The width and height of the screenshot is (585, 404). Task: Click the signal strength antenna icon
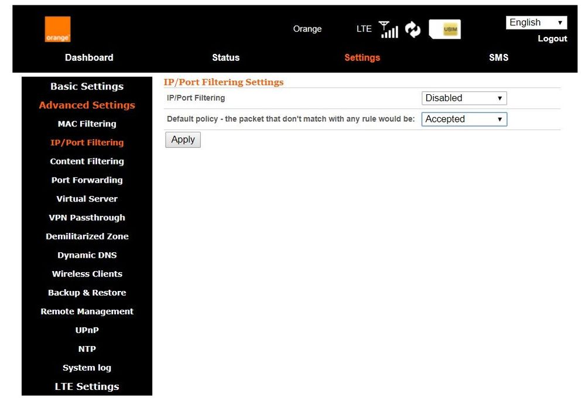point(389,30)
